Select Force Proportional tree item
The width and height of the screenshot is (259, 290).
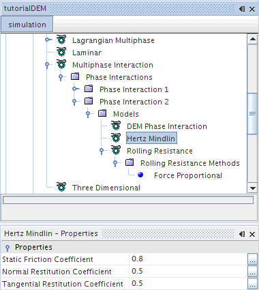point(188,175)
